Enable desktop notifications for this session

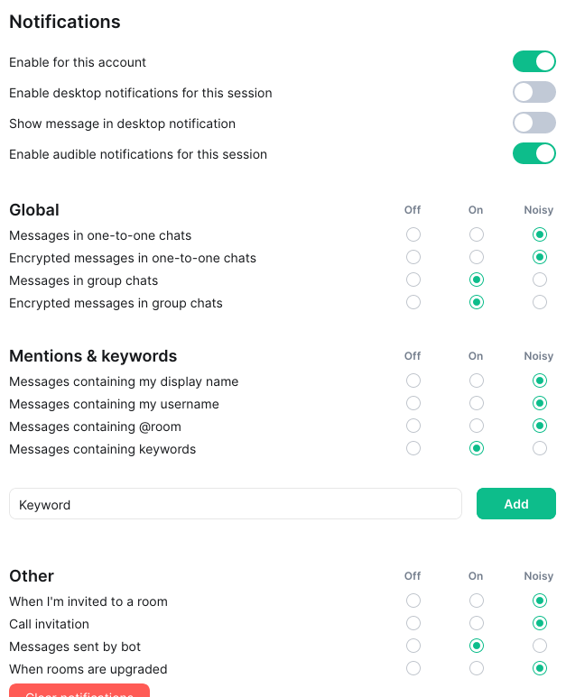tap(534, 92)
